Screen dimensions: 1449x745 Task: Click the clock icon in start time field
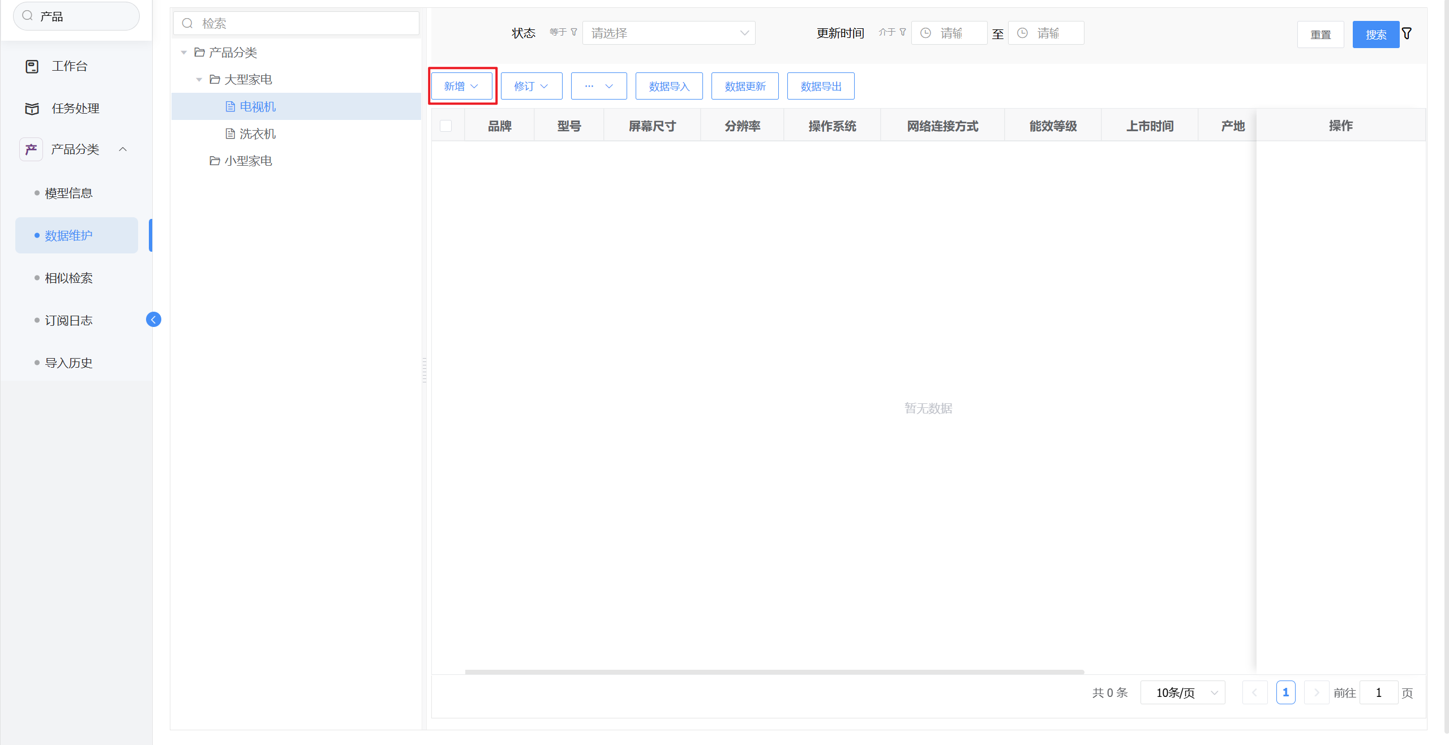click(925, 33)
